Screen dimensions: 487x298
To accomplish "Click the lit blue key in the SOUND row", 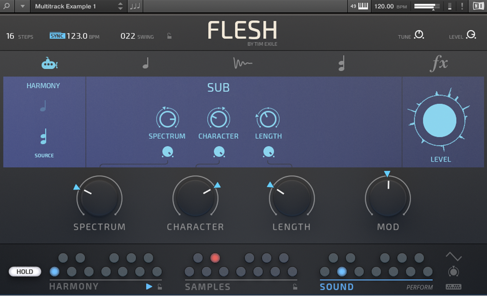I will (x=342, y=272).
